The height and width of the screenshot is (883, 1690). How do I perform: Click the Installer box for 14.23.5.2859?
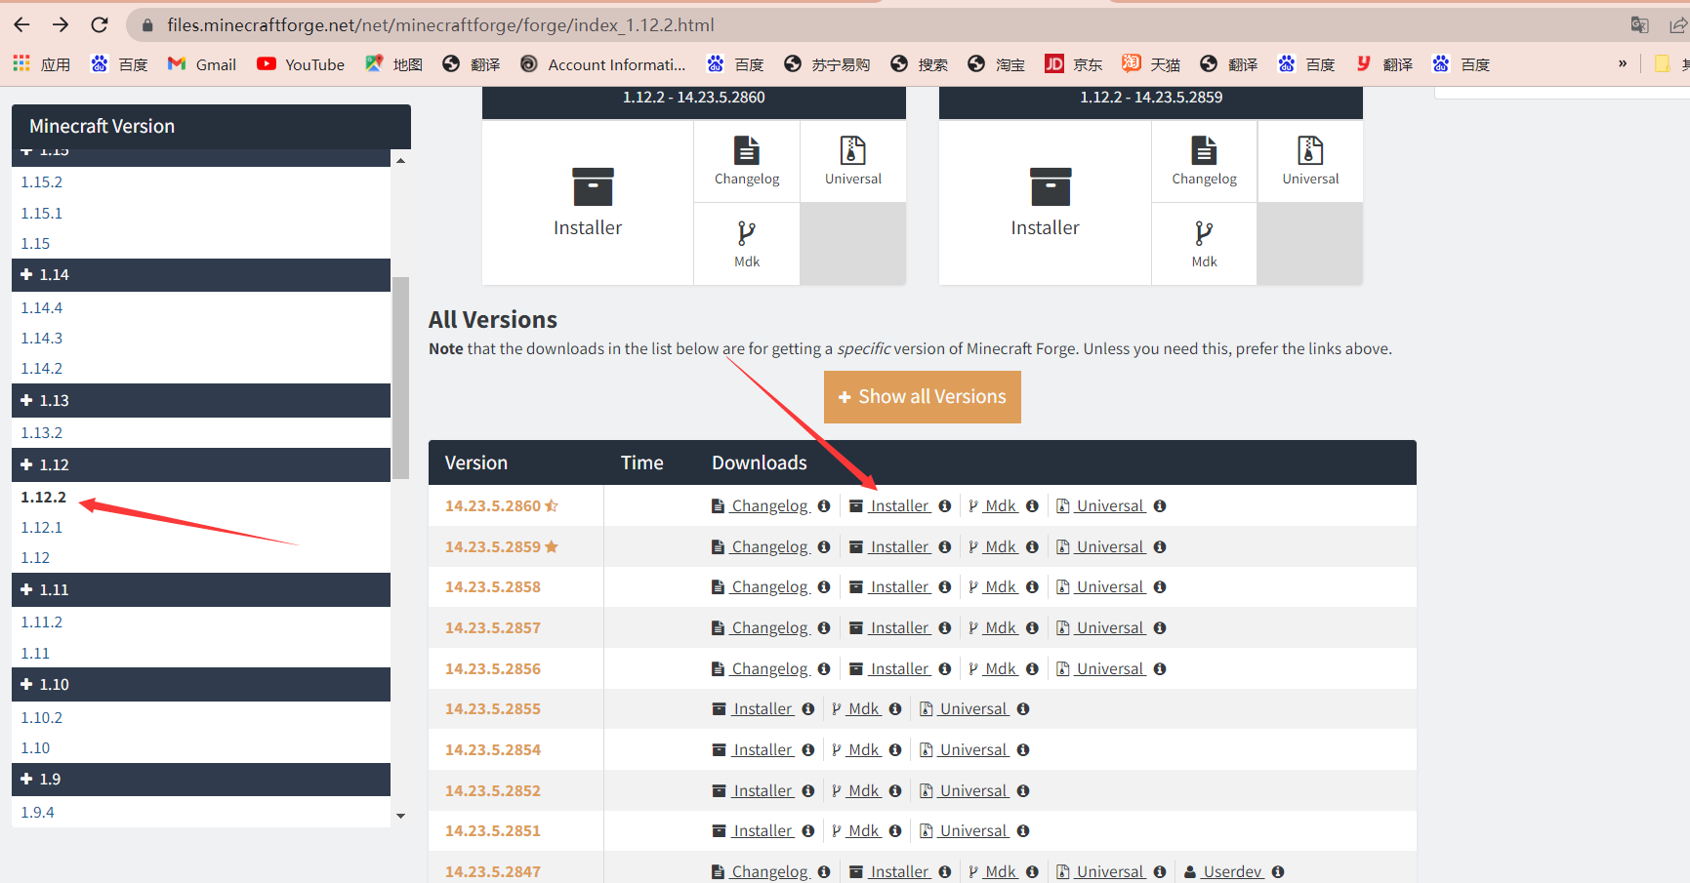click(1045, 203)
